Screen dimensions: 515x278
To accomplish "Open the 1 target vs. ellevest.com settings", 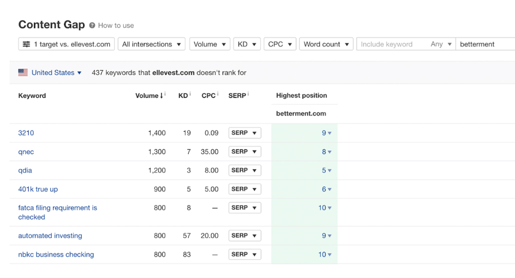I will point(66,44).
